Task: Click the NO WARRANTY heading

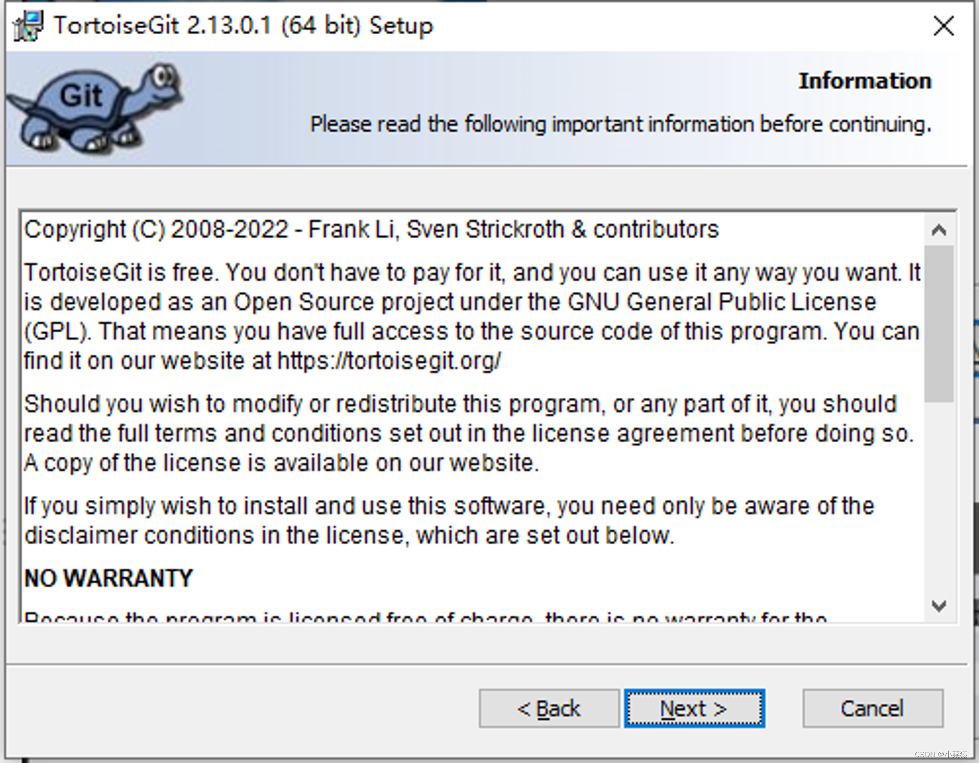Action: pos(109,578)
